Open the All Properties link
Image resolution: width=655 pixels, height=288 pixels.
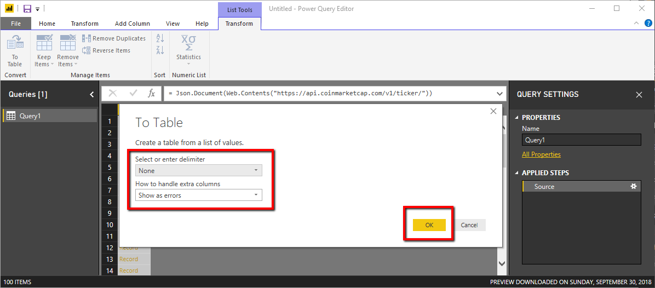point(542,154)
